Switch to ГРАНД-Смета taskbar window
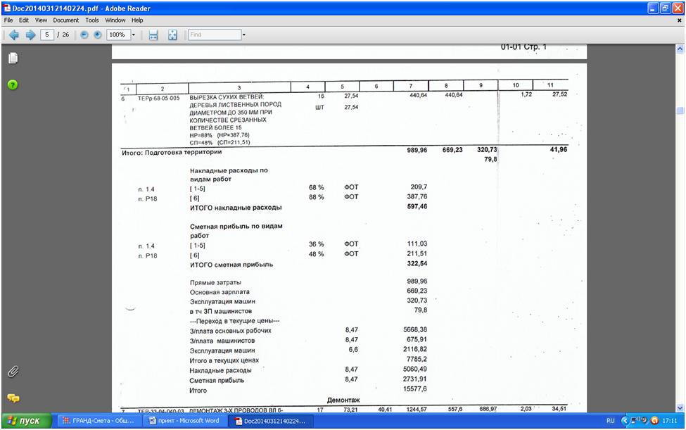Screen dimensions: 686x430 pos(101,421)
